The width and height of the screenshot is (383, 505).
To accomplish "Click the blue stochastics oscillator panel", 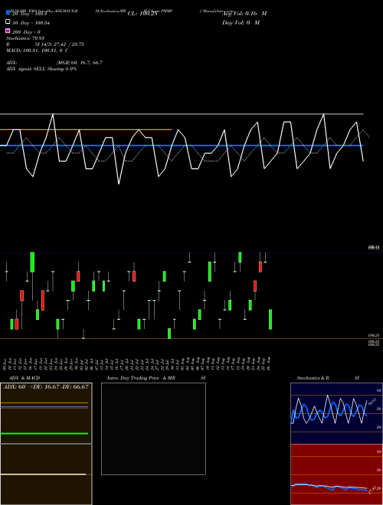I will [x=336, y=413].
